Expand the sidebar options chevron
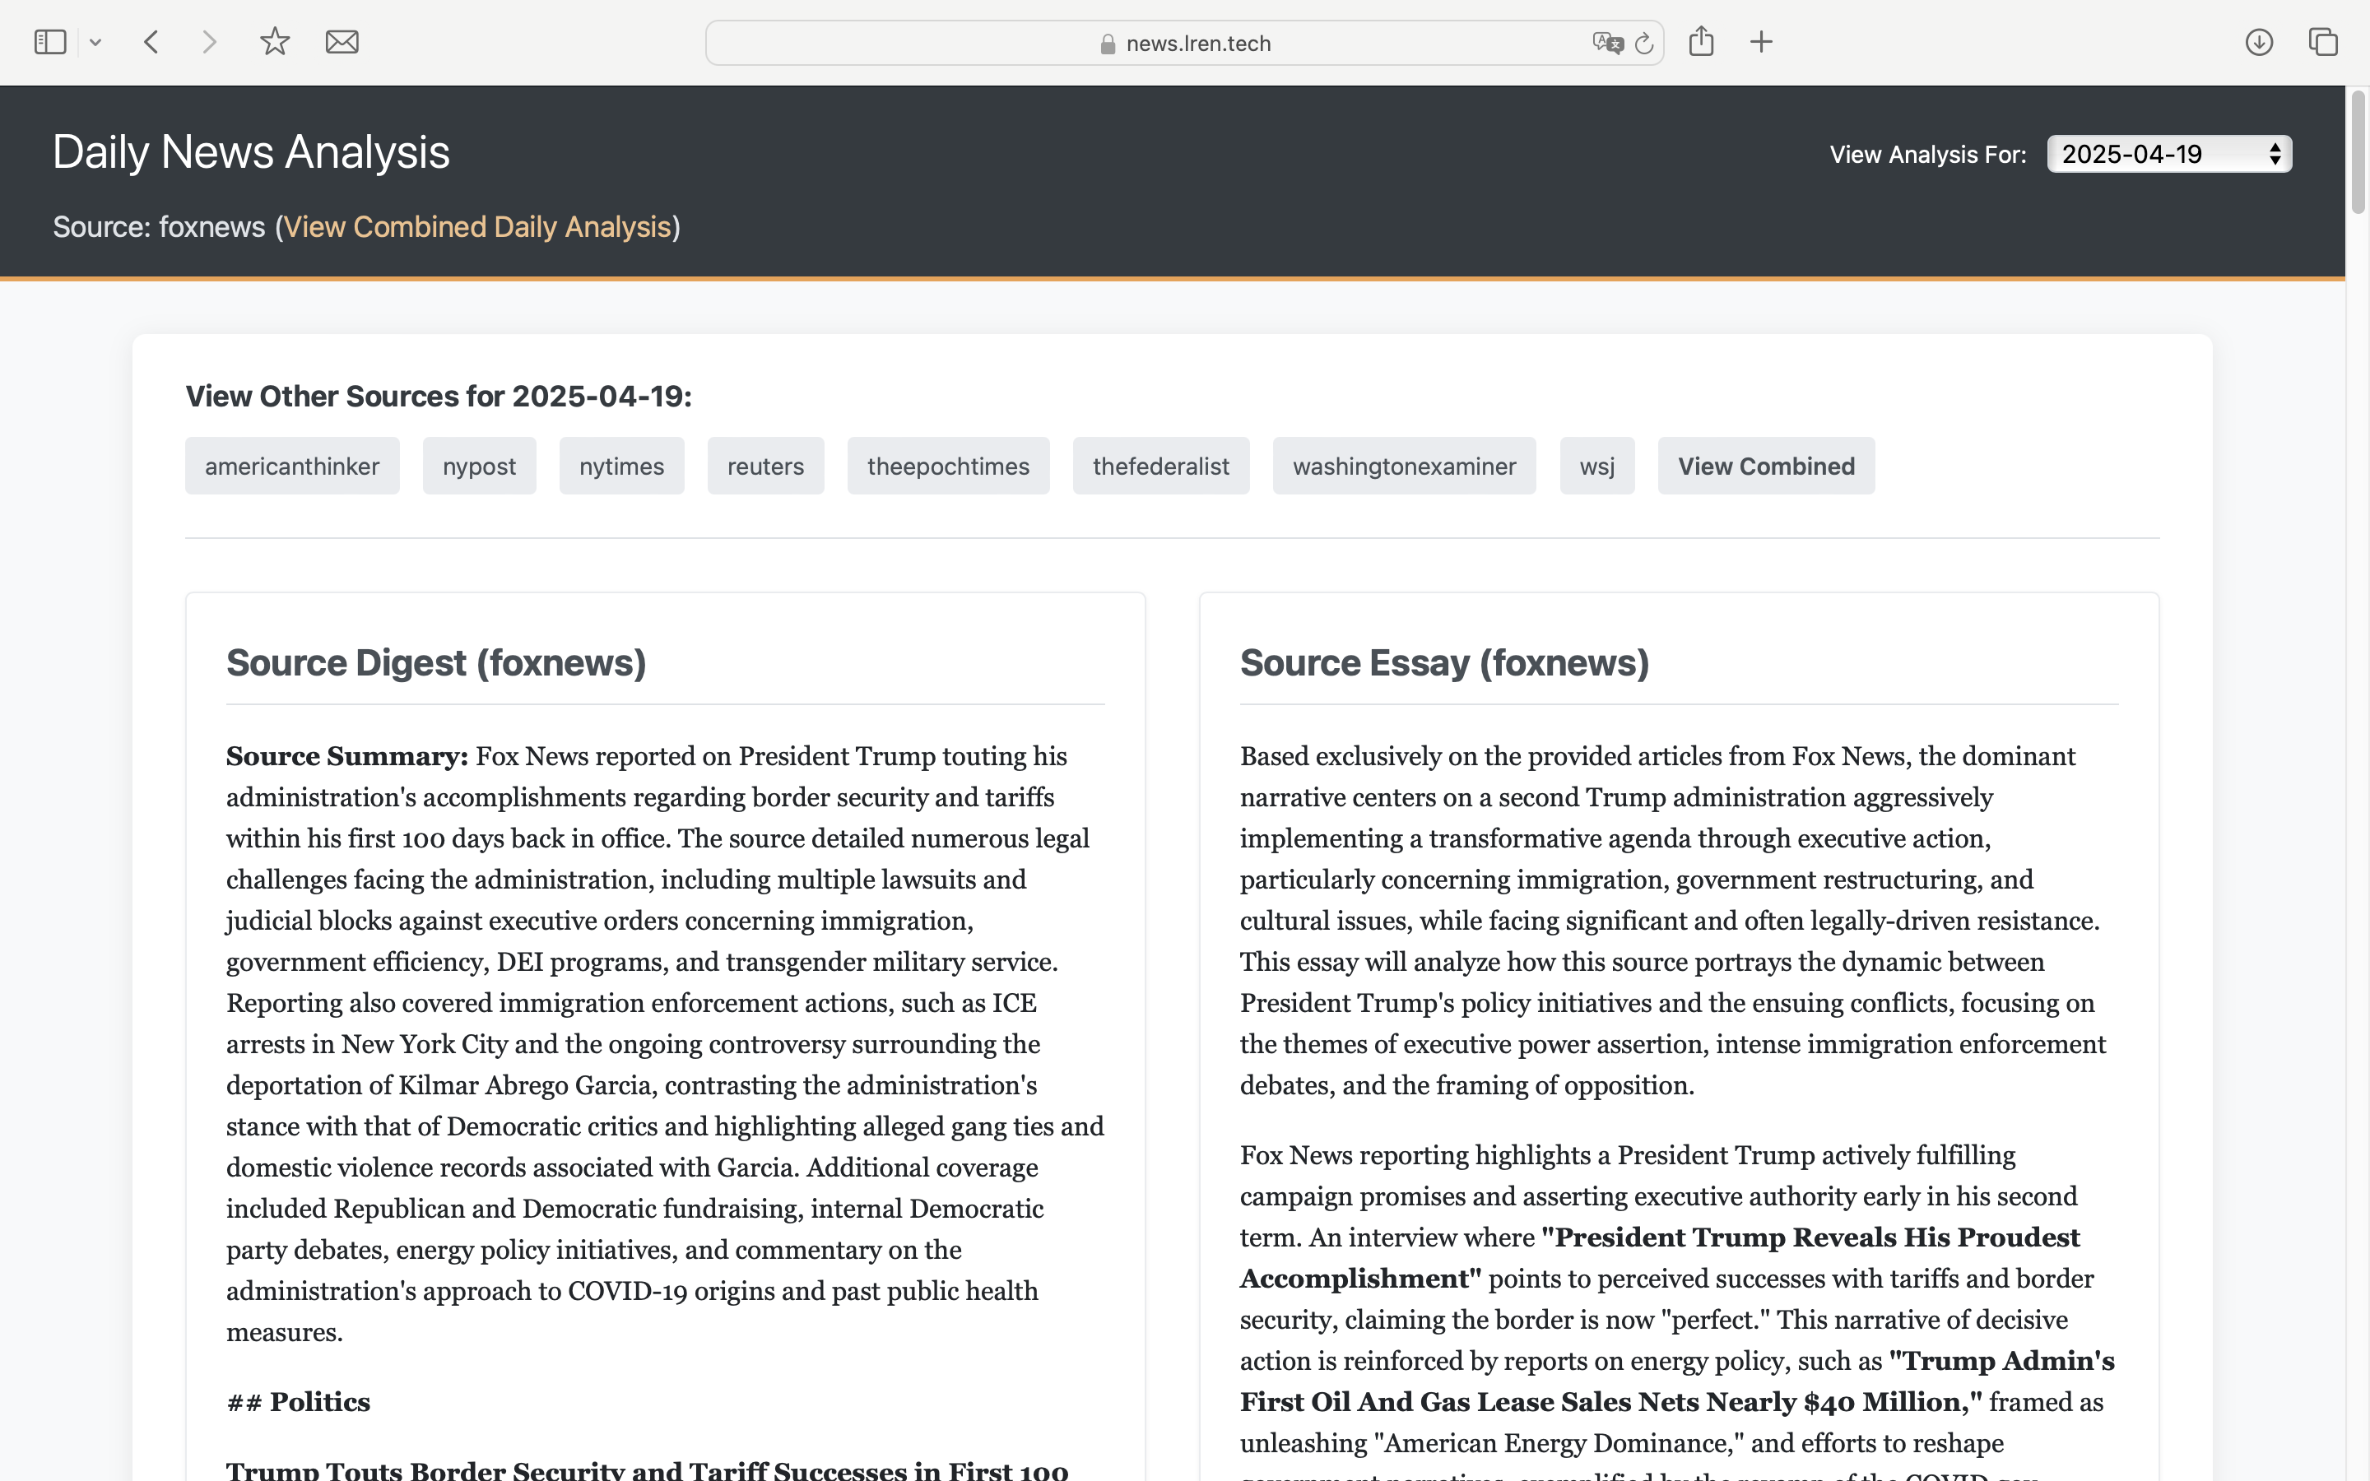The width and height of the screenshot is (2370, 1481). pos(95,42)
